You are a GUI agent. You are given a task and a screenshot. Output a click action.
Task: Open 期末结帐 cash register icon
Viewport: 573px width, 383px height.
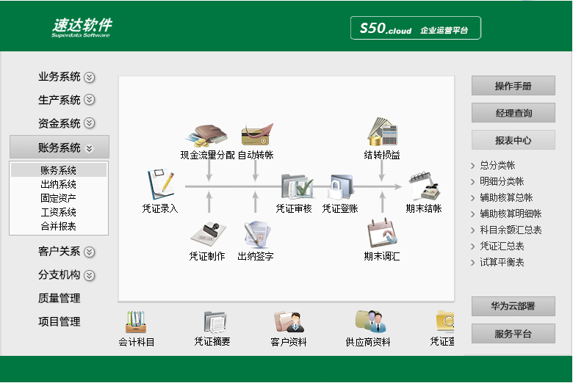(425, 186)
